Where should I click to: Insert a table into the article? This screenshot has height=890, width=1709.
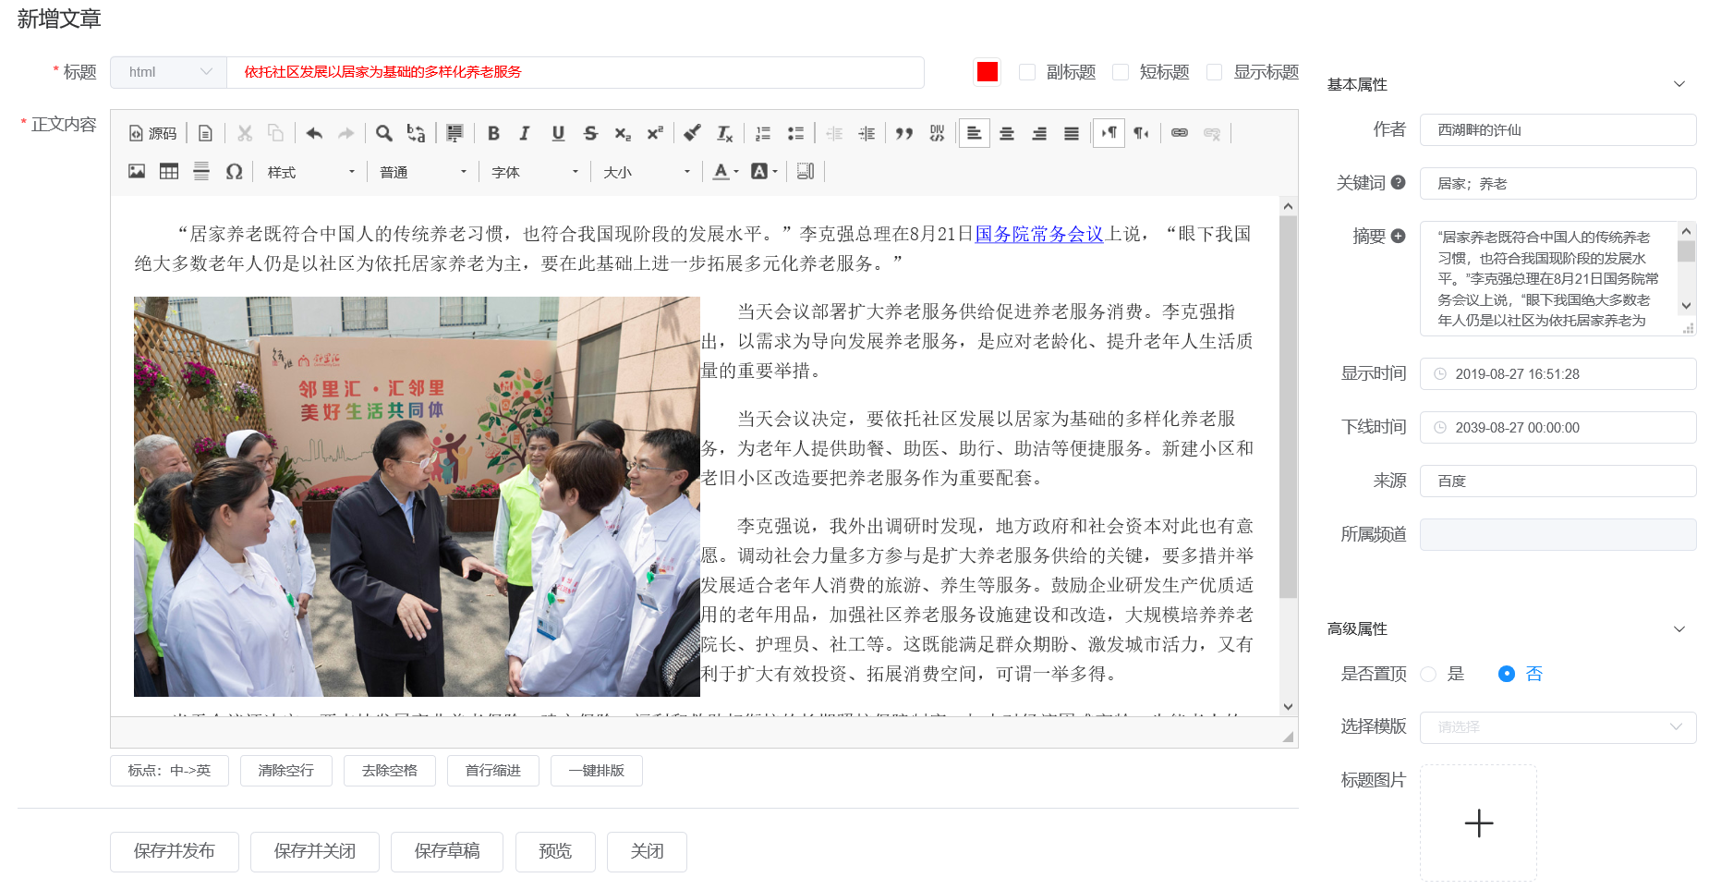coord(169,171)
